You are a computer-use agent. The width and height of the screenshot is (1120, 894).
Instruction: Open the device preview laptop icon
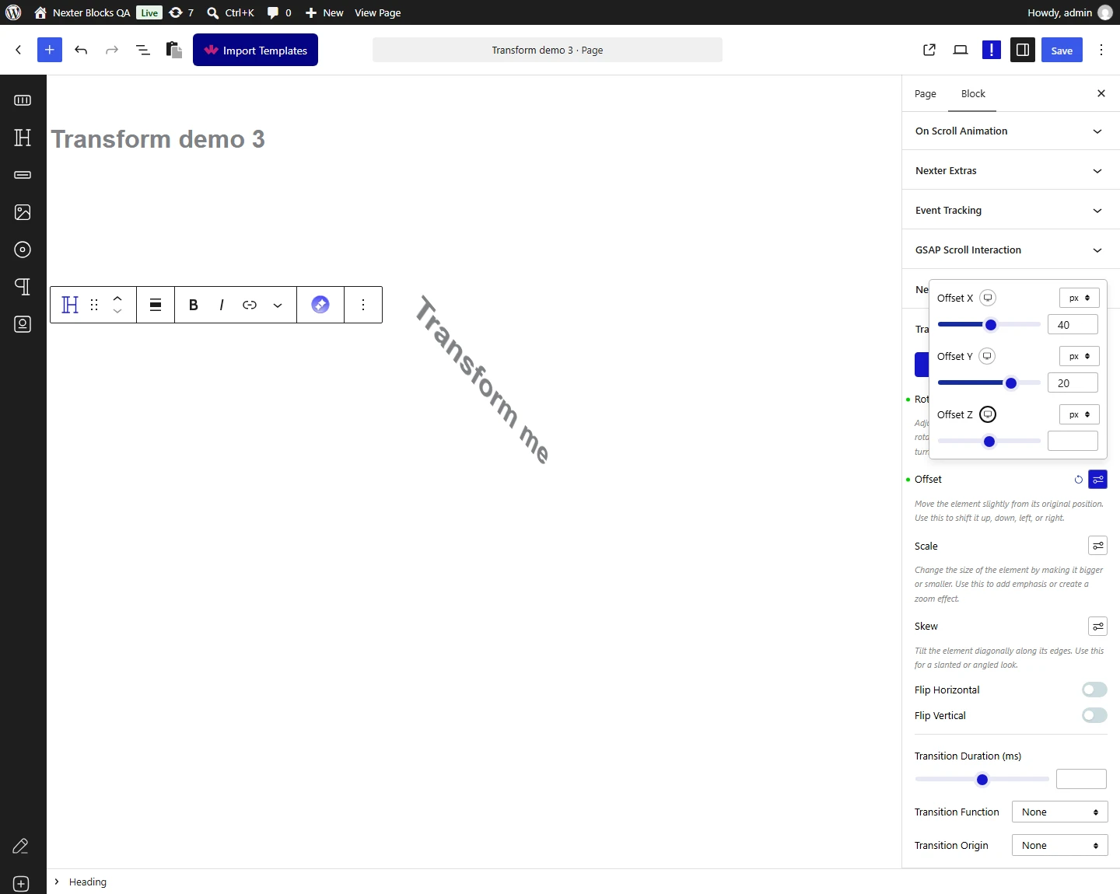click(961, 50)
